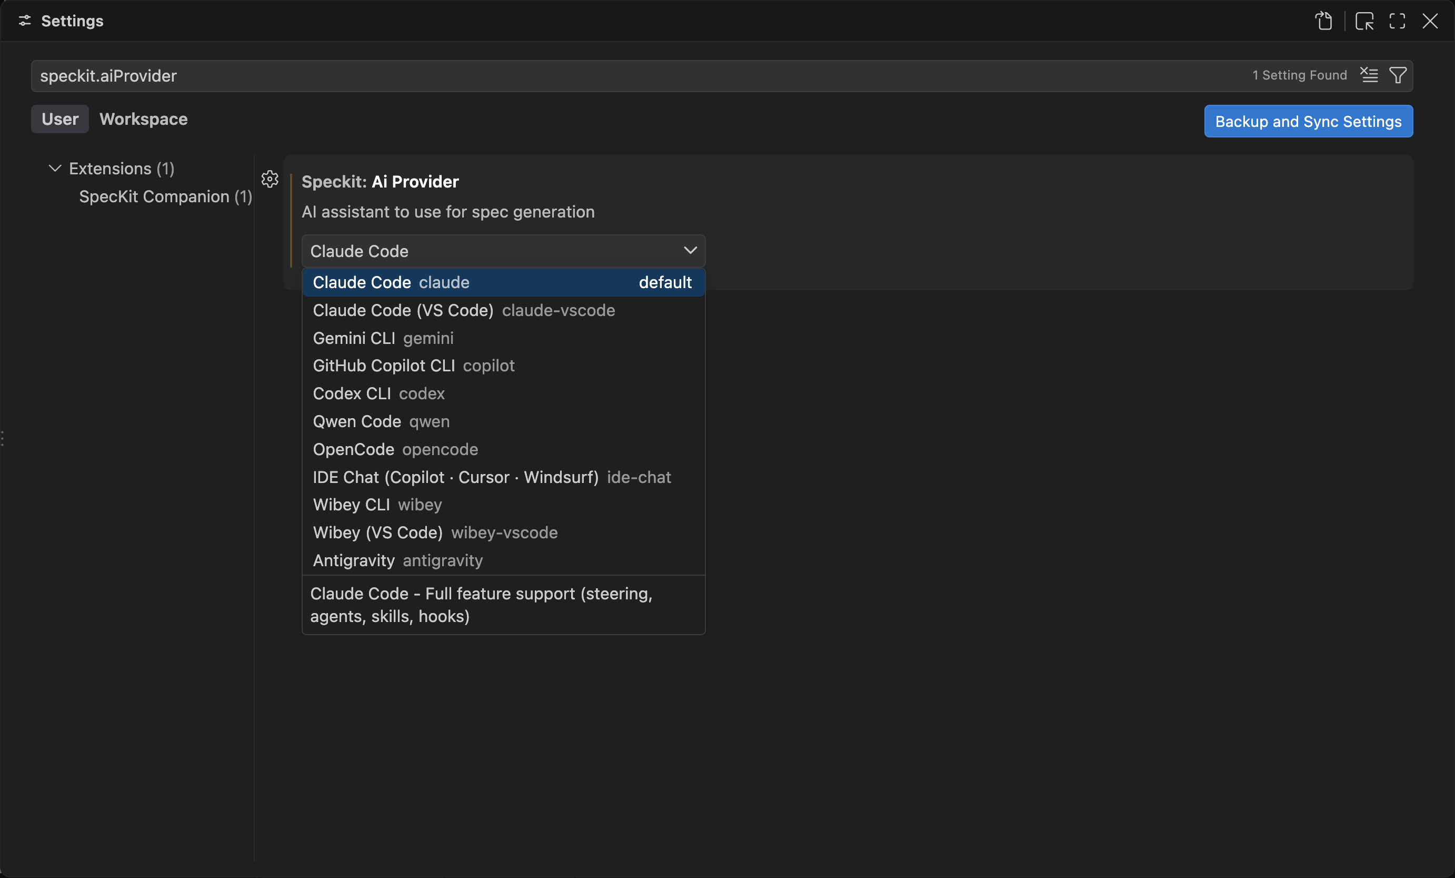Select the Antigravity option
The width and height of the screenshot is (1455, 878).
[x=503, y=560]
